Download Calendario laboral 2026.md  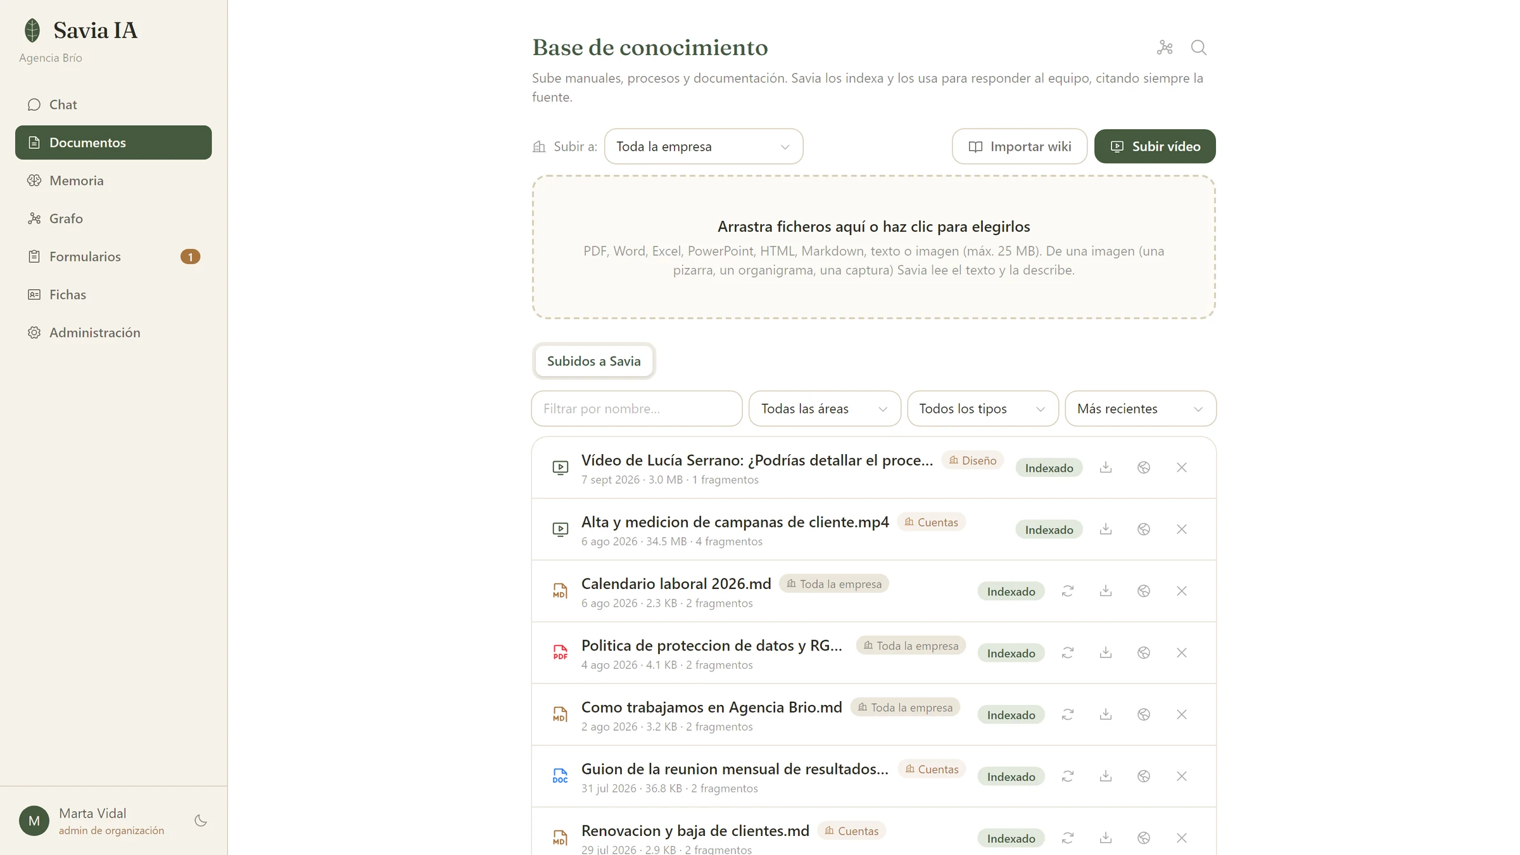pos(1106,591)
